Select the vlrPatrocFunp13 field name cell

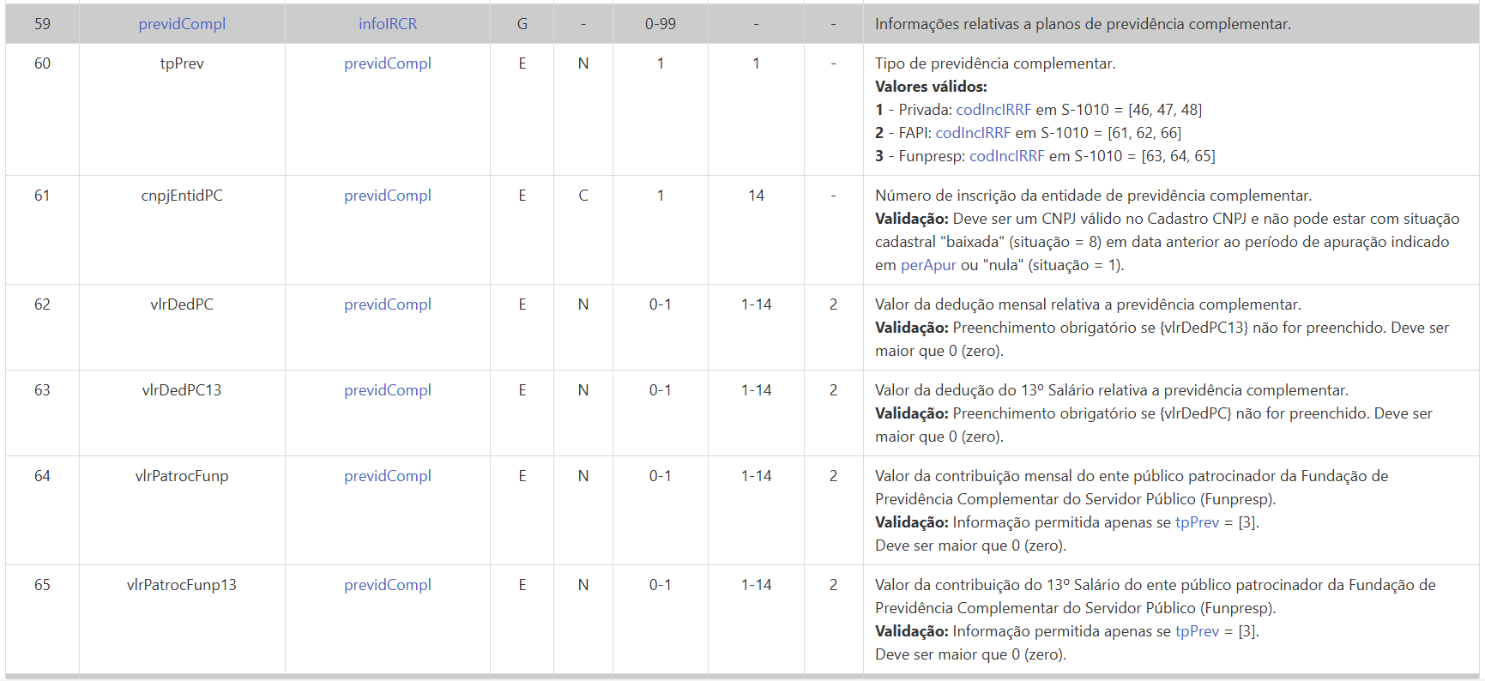pos(182,585)
